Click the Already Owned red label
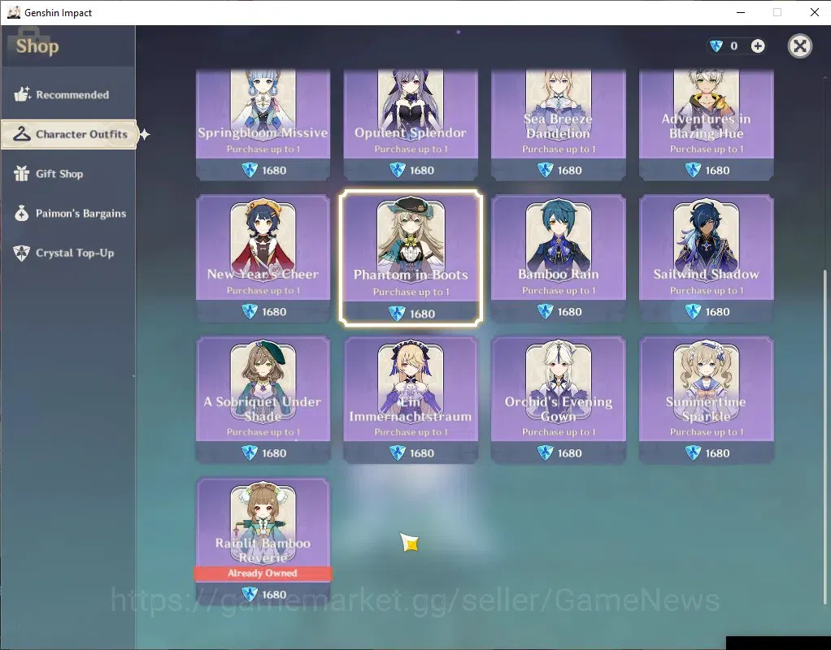Screen dimensions: 831x650 (x=263, y=573)
